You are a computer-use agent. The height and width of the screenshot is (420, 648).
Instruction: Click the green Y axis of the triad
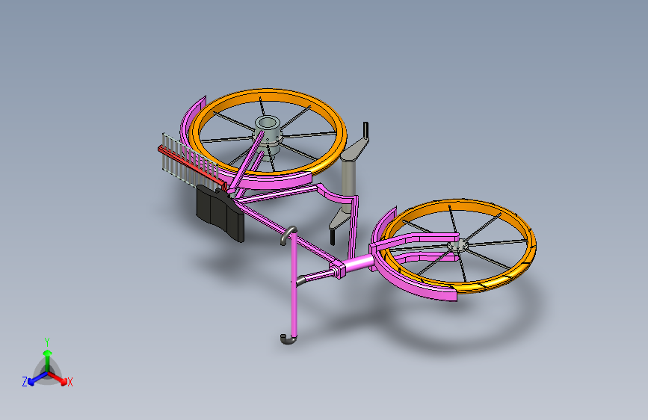point(48,360)
